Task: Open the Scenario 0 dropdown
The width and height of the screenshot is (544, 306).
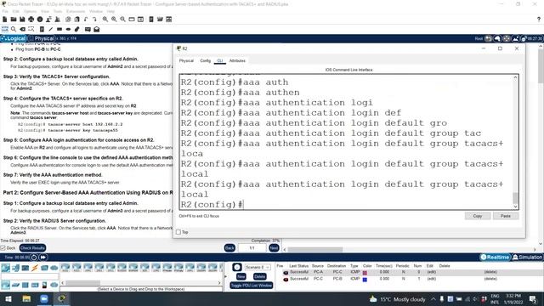Action: pyautogui.click(x=258, y=267)
